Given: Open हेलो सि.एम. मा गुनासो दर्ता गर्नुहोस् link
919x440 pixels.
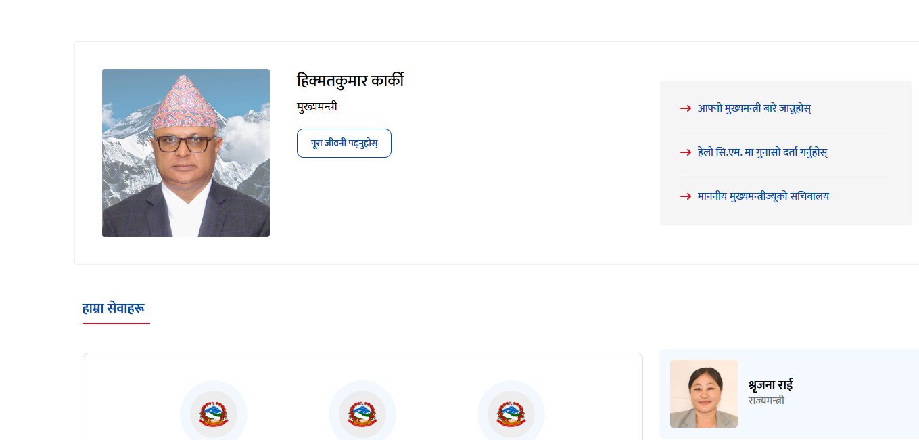Looking at the screenshot, I should 762,152.
